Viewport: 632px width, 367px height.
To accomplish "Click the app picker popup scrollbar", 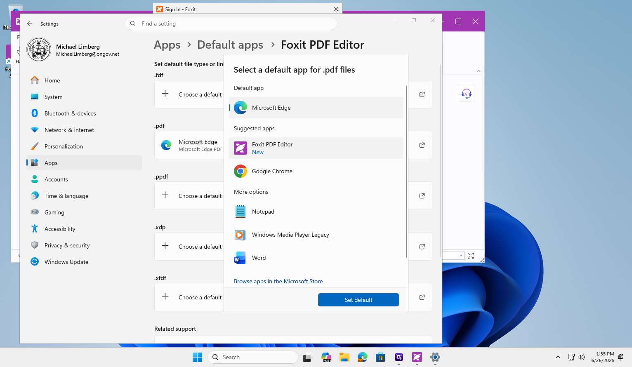I will [406, 172].
